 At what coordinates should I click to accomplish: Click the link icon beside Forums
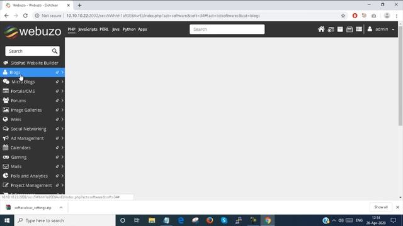coord(57,100)
